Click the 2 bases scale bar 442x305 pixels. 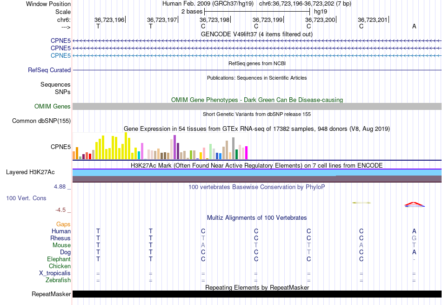[x=257, y=12]
